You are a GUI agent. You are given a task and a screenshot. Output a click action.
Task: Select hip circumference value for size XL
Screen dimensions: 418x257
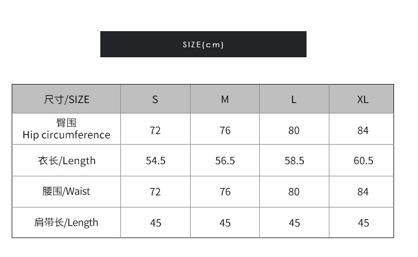tap(363, 130)
